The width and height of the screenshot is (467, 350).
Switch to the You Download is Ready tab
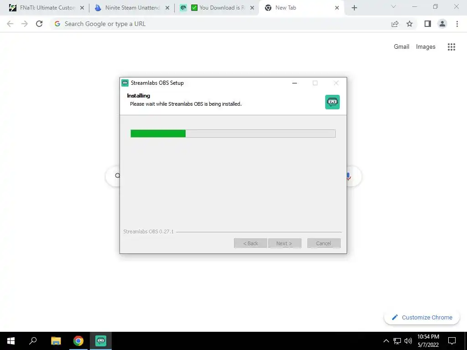(217, 8)
